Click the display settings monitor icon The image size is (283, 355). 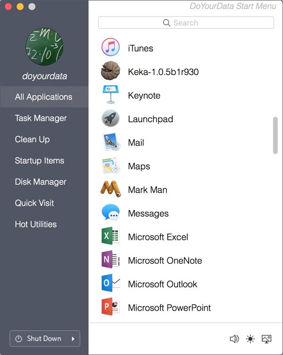click(266, 339)
